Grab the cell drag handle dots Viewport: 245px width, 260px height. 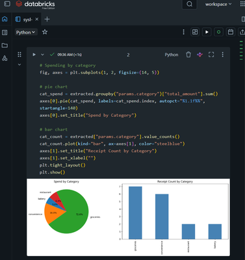19,55
